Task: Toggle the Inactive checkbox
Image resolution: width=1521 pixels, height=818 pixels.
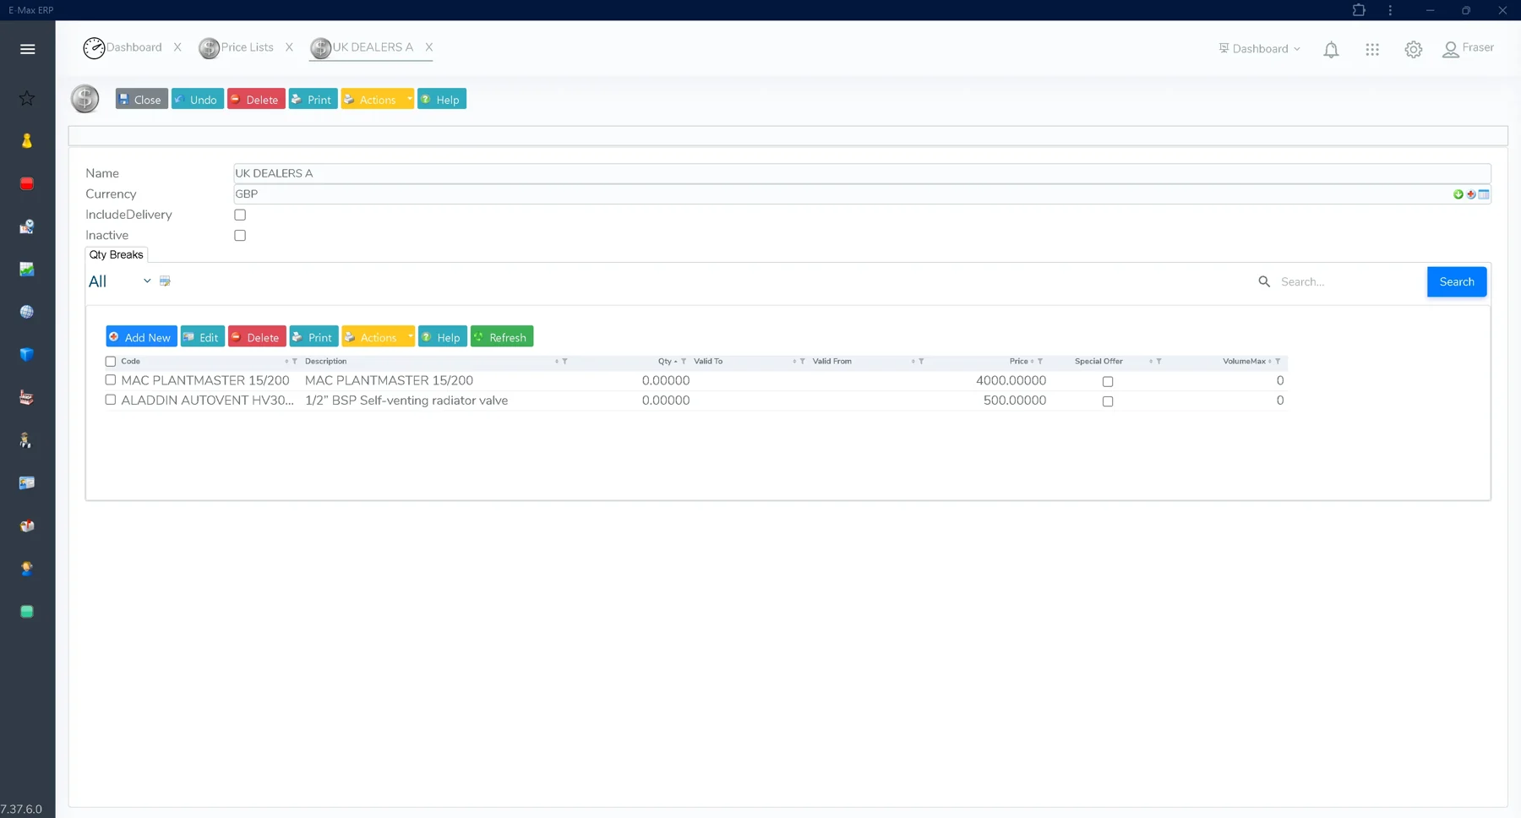Action: (240, 236)
